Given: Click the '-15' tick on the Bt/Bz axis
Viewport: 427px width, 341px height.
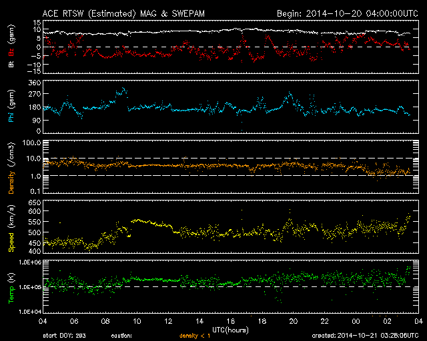Looking at the screenshot, I should (34, 71).
